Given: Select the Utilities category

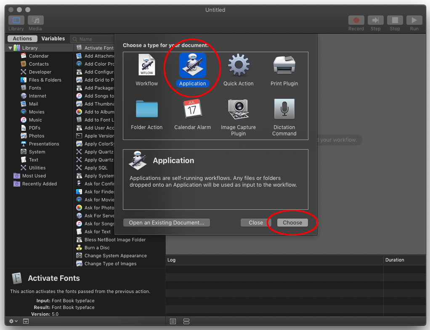Looking at the screenshot, I should pos(37,168).
